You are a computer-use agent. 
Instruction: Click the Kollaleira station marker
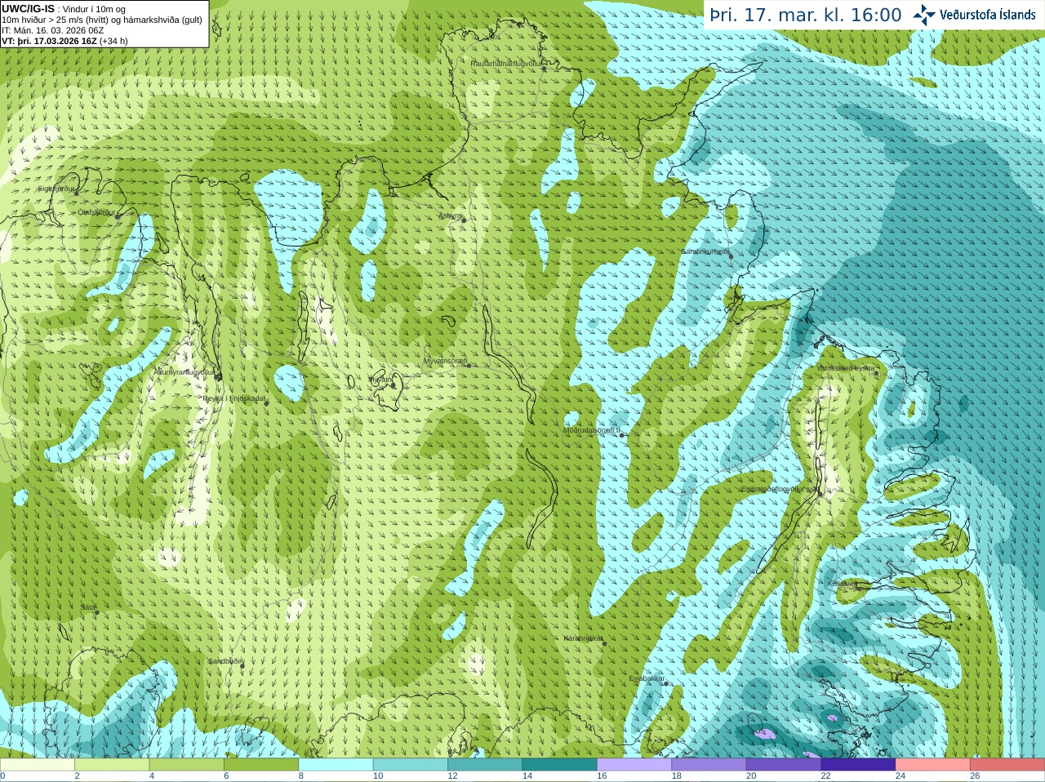(859, 587)
